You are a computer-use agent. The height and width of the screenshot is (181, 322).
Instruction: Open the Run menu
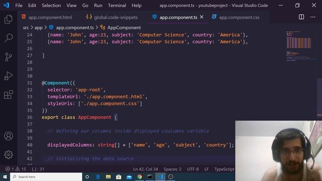coord(98,6)
